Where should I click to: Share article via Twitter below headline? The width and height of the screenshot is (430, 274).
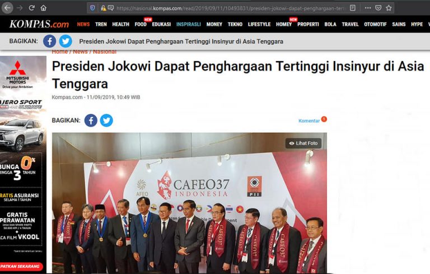[x=106, y=120]
